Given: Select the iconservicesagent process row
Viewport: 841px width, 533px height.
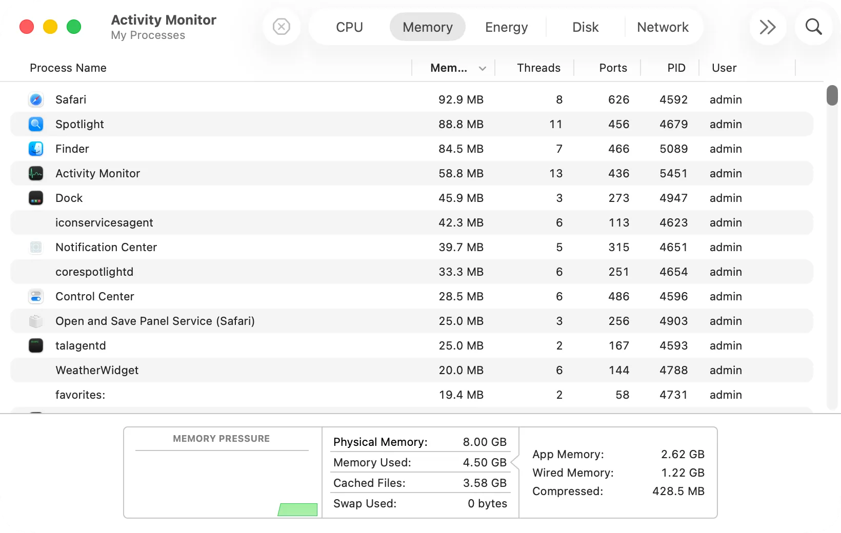Looking at the screenshot, I should click(412, 222).
